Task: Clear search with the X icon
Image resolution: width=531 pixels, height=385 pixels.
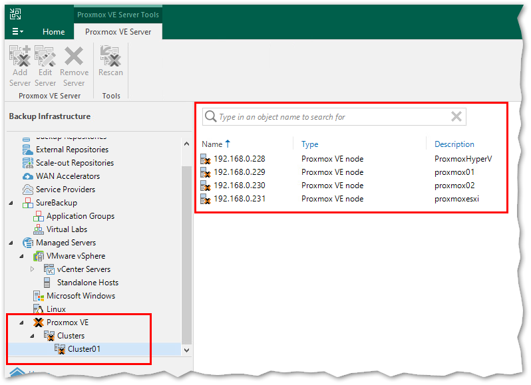Action: [x=456, y=117]
